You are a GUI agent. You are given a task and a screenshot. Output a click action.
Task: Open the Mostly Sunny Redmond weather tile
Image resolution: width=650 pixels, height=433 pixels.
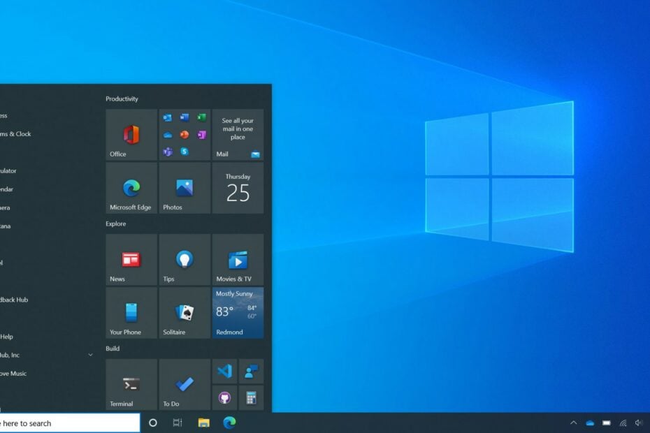coord(238,313)
